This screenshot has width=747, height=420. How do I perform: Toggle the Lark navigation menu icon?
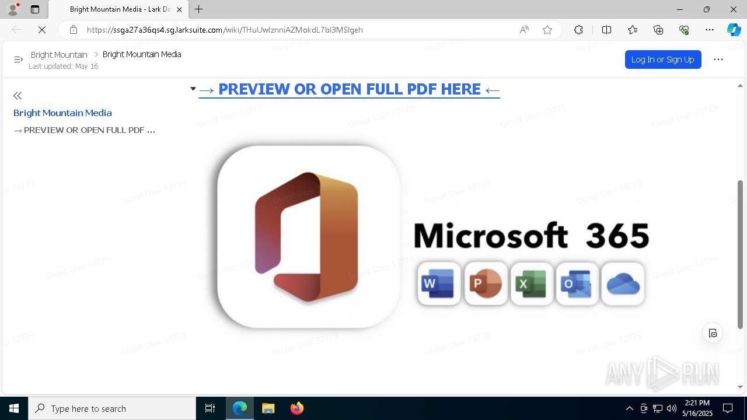click(x=18, y=60)
